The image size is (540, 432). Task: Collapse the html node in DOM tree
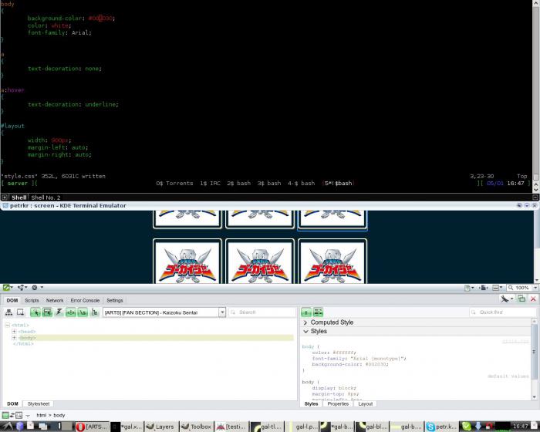pos(7,325)
